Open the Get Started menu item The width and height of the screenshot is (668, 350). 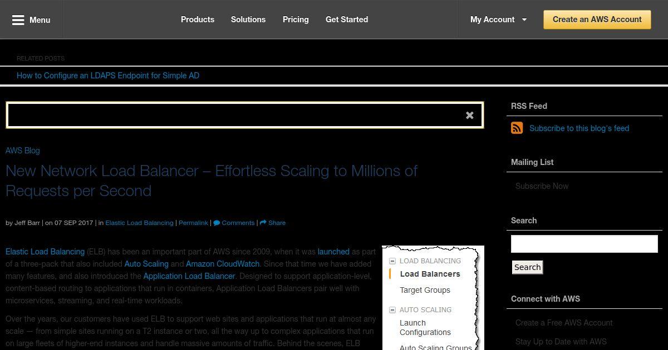[x=347, y=19]
